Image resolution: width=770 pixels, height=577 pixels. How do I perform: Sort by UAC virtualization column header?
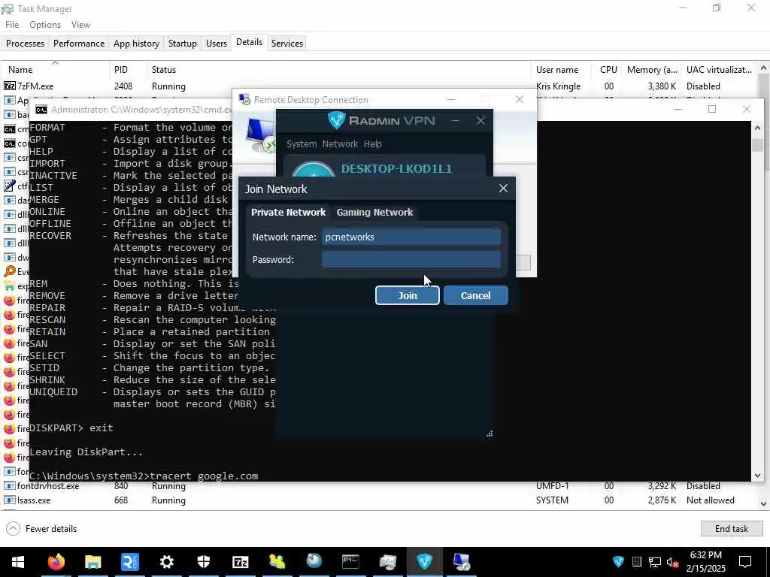719,70
